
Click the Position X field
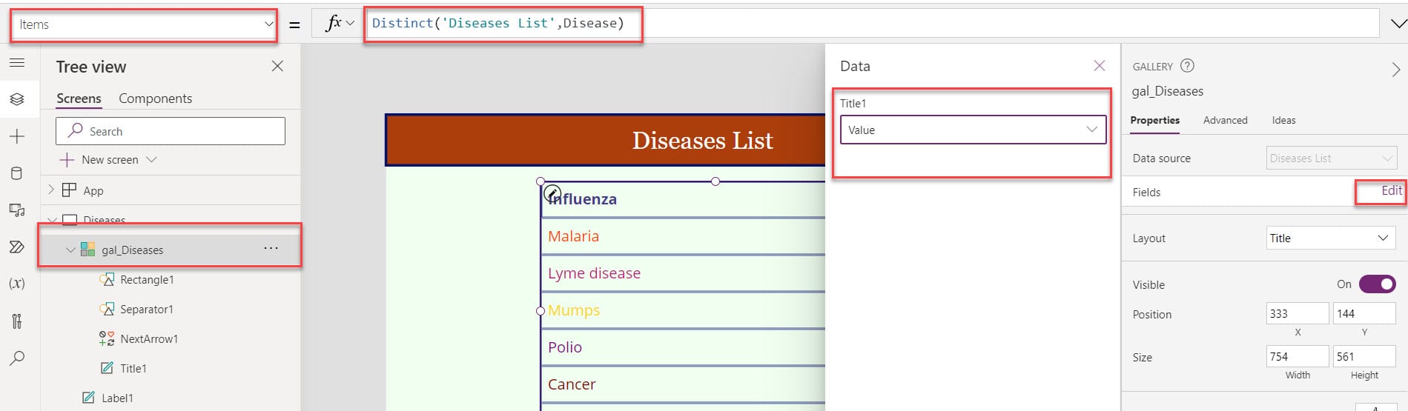[x=1298, y=314]
